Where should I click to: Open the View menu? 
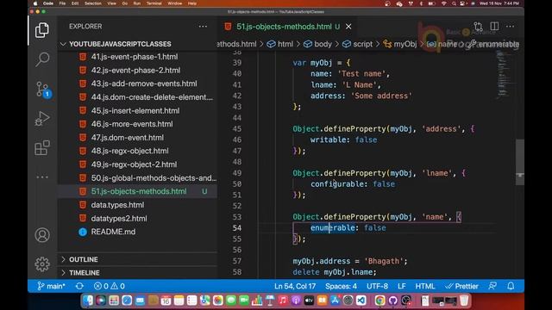point(111,3)
